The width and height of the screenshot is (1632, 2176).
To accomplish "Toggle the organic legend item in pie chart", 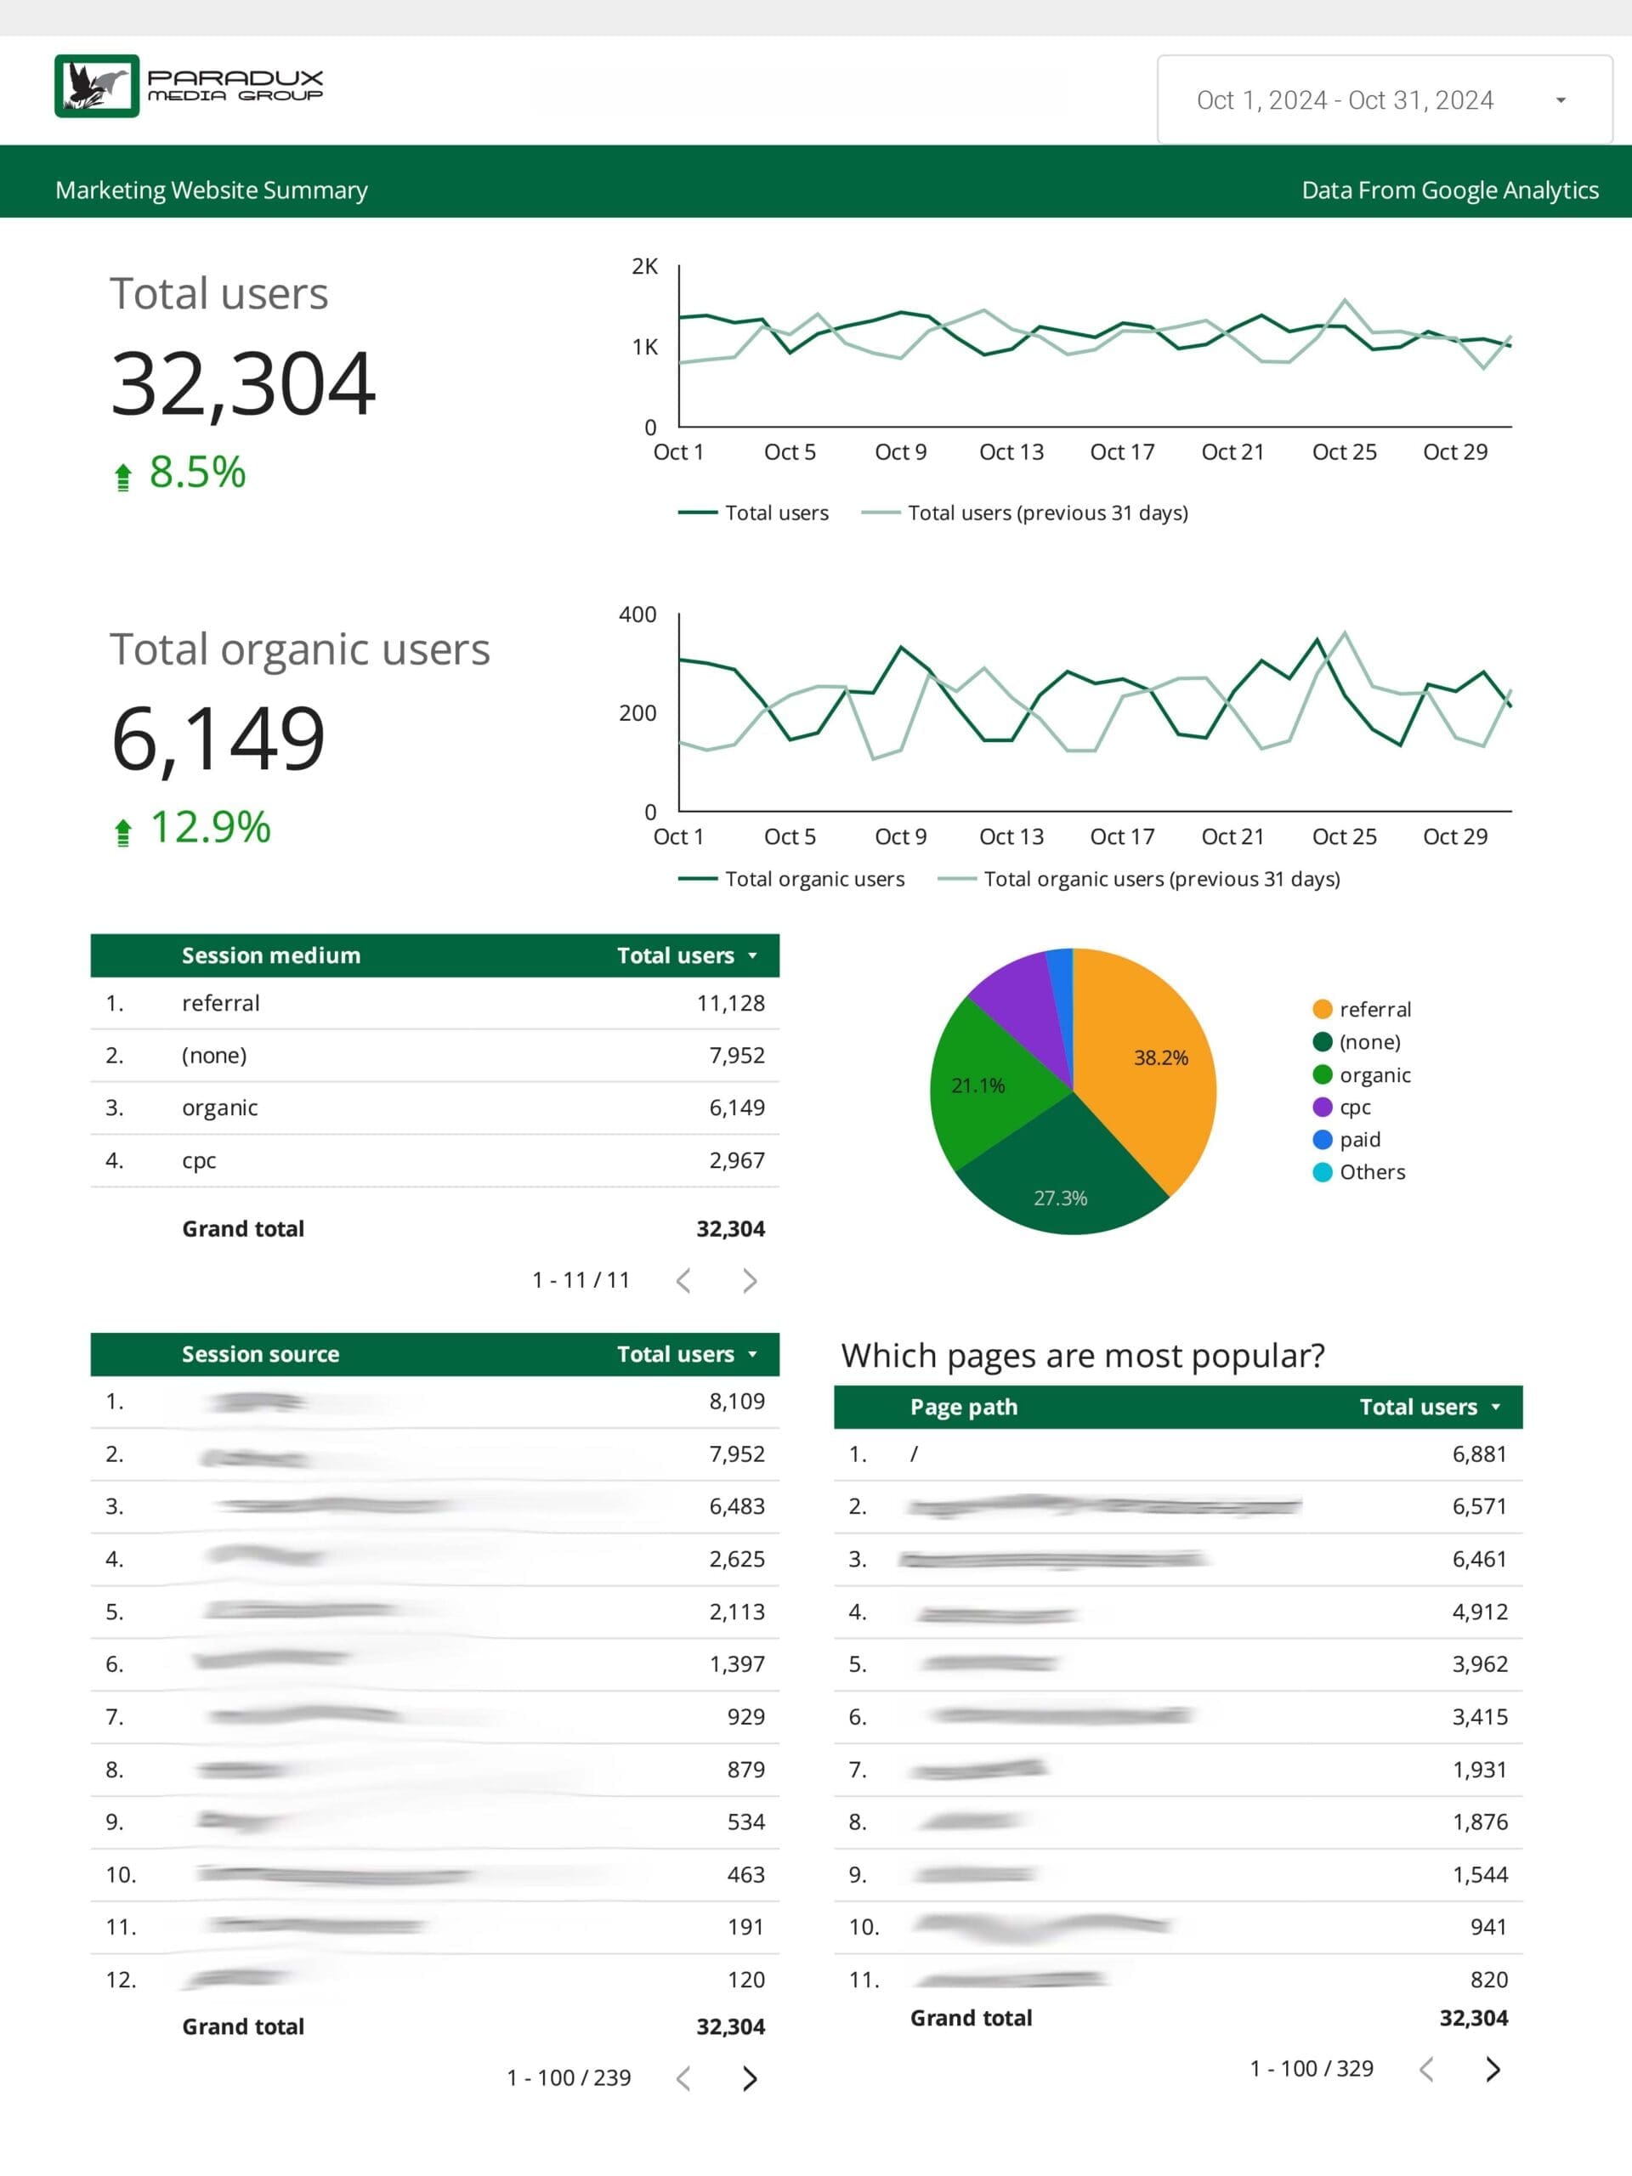I will pyautogui.click(x=1363, y=1074).
